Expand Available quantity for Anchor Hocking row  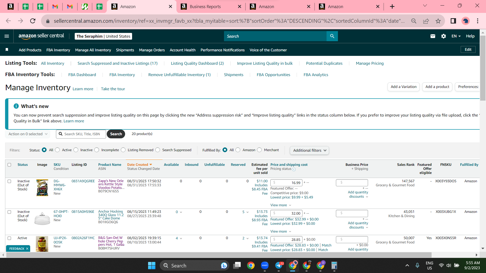[x=179, y=212]
